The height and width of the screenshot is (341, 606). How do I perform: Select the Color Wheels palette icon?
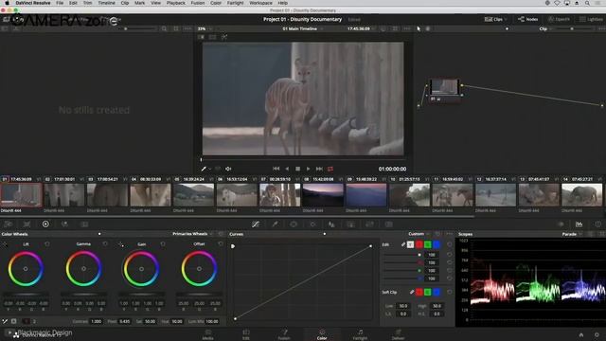point(45,224)
